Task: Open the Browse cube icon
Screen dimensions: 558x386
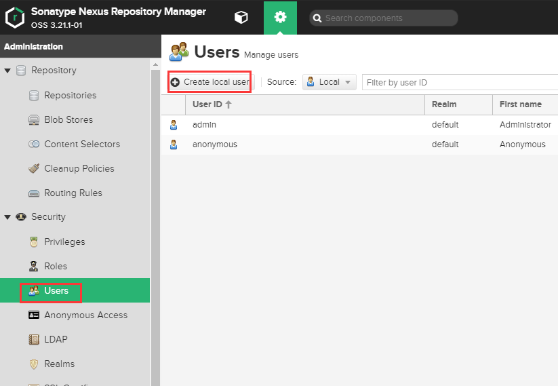Action: pos(241,17)
